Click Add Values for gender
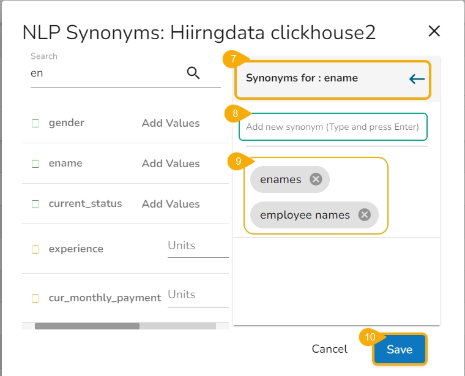Viewport: 465px width, 376px height. tap(171, 123)
